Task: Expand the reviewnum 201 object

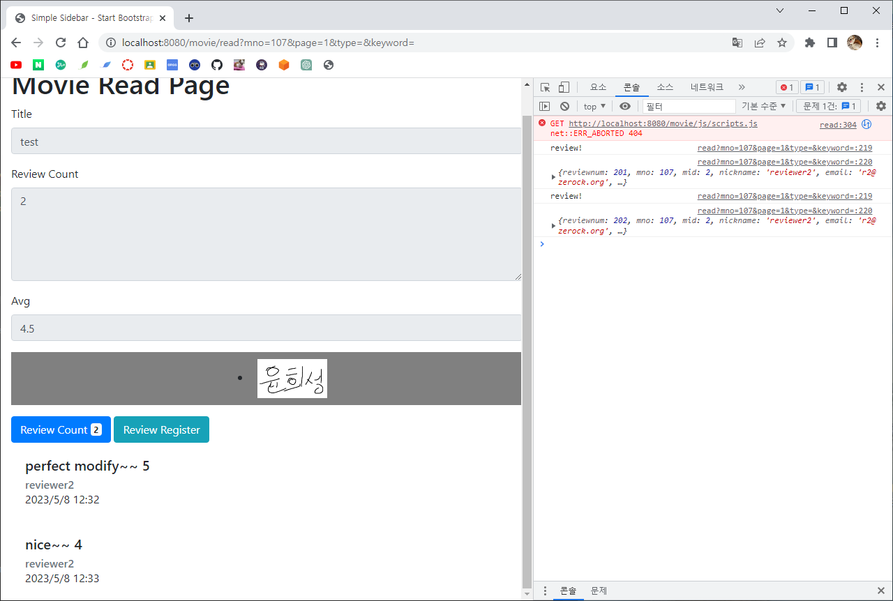Action: [x=554, y=177]
